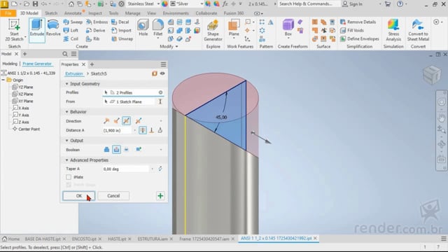Click Define Envelopes tool

pyautogui.click(x=360, y=38)
